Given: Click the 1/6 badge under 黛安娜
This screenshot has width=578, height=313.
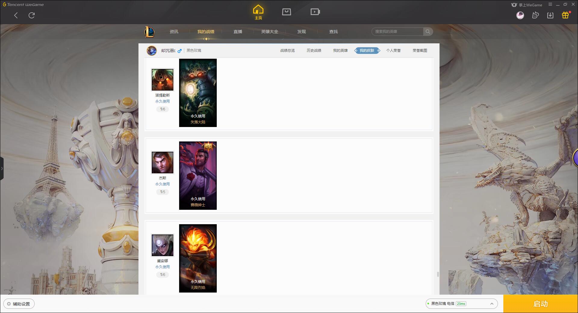Looking at the screenshot, I should [x=163, y=275].
